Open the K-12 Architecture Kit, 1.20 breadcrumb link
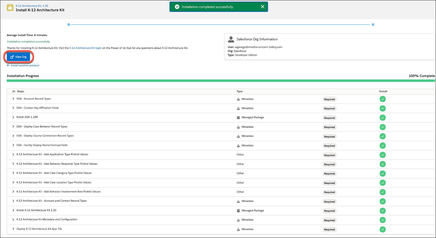The height and width of the screenshot is (238, 436). point(32,6)
